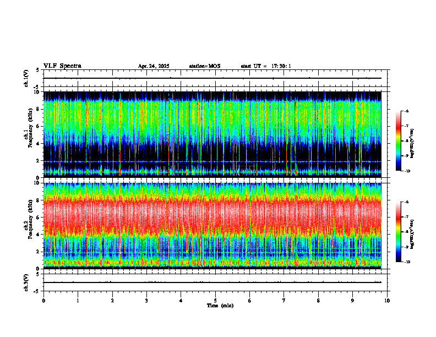Viewport: 436px width, 337px height.
Task: Click the '5' tick on the time axis
Action: click(215, 301)
